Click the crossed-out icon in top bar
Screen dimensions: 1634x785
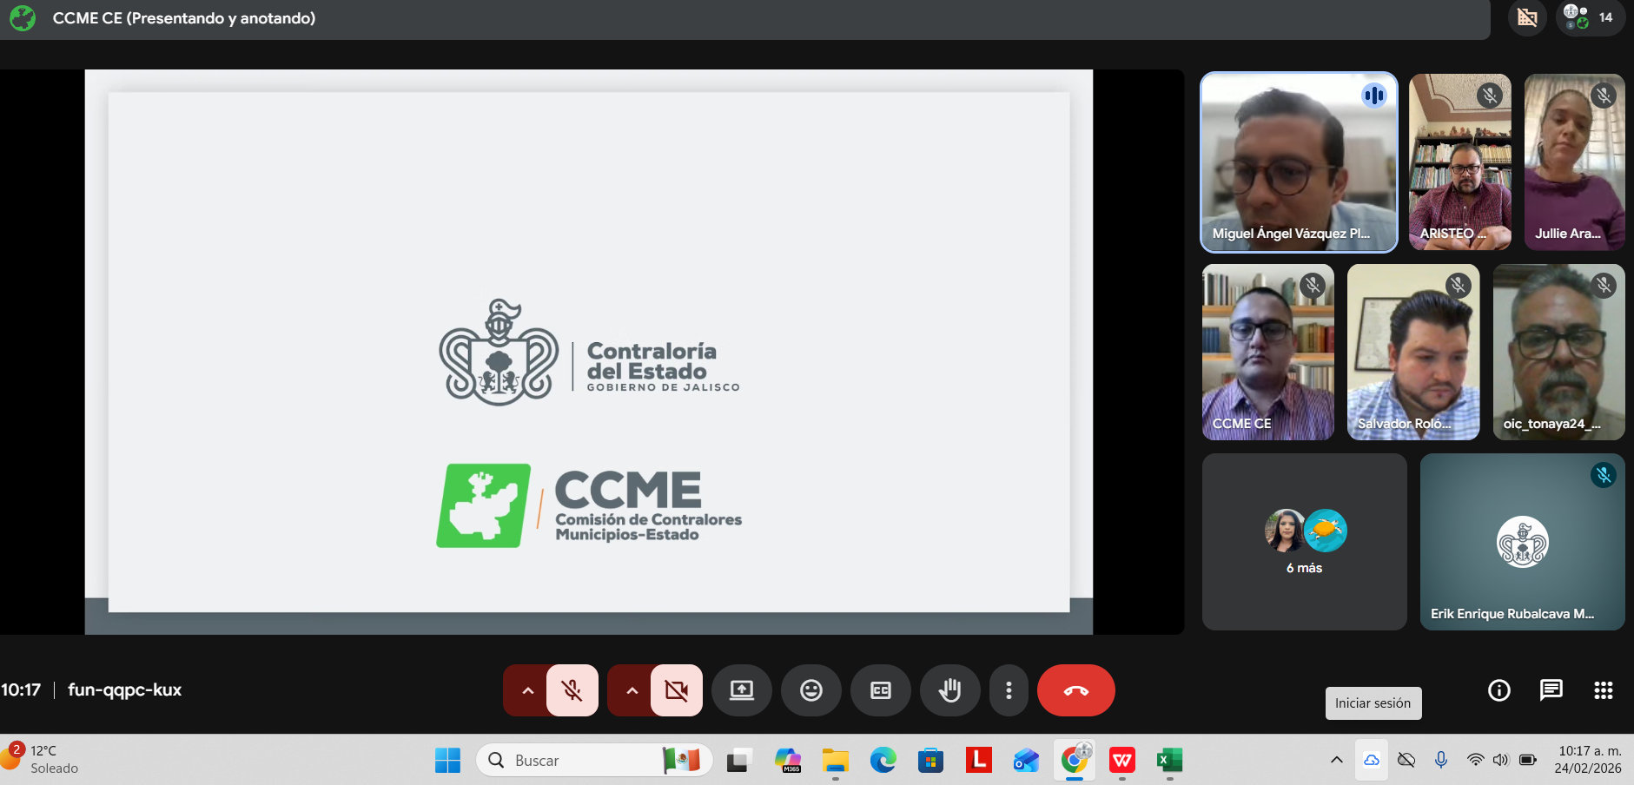1527,17
